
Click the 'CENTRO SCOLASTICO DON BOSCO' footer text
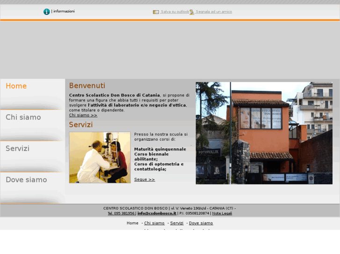[135, 208]
